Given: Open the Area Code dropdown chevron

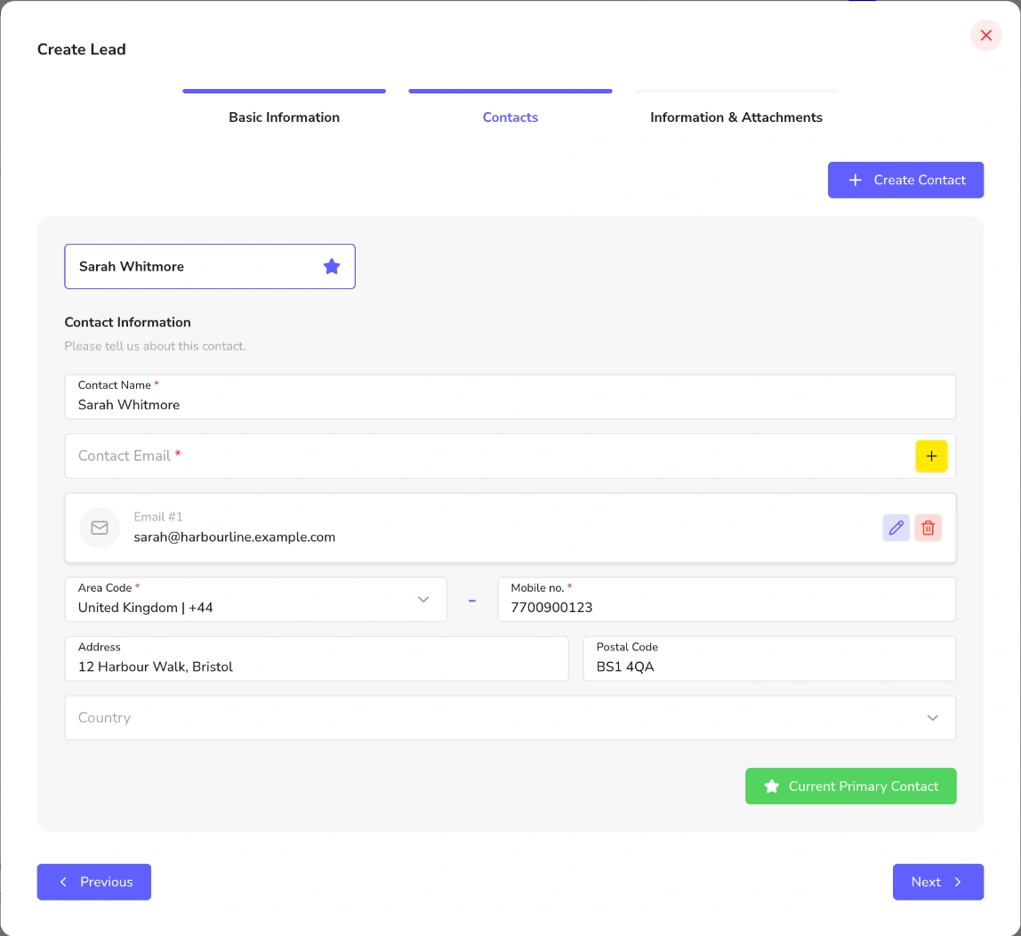Looking at the screenshot, I should click(x=423, y=600).
